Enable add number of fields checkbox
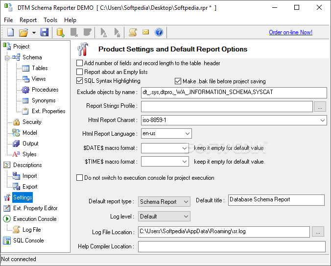Viewport: 331px width, 266px height. [80, 63]
